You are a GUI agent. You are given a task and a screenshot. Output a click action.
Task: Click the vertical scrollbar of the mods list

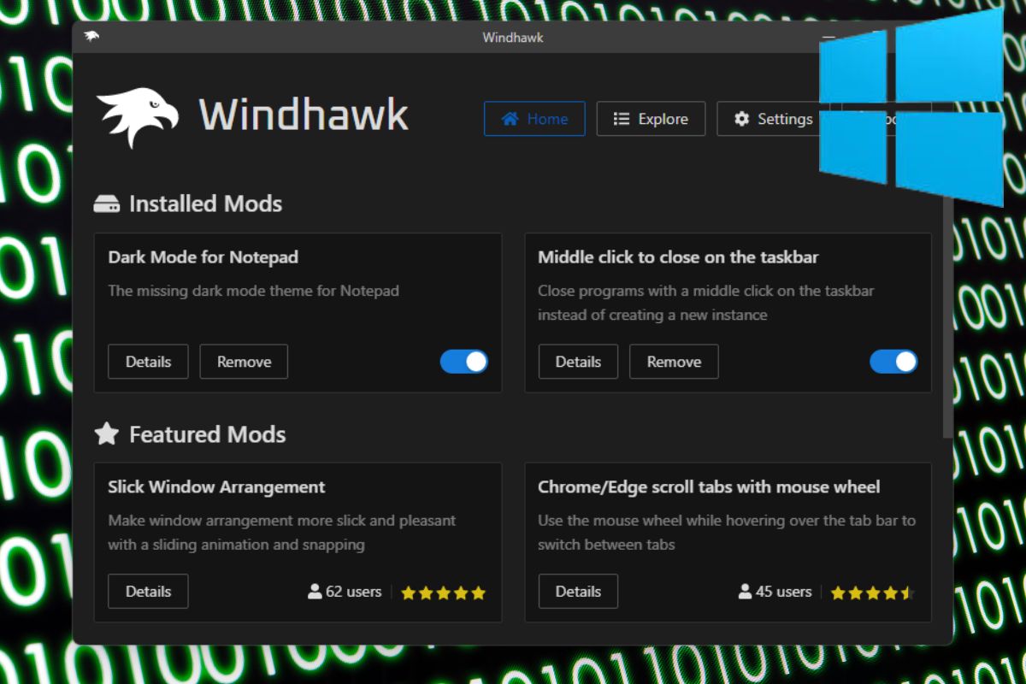(x=947, y=316)
